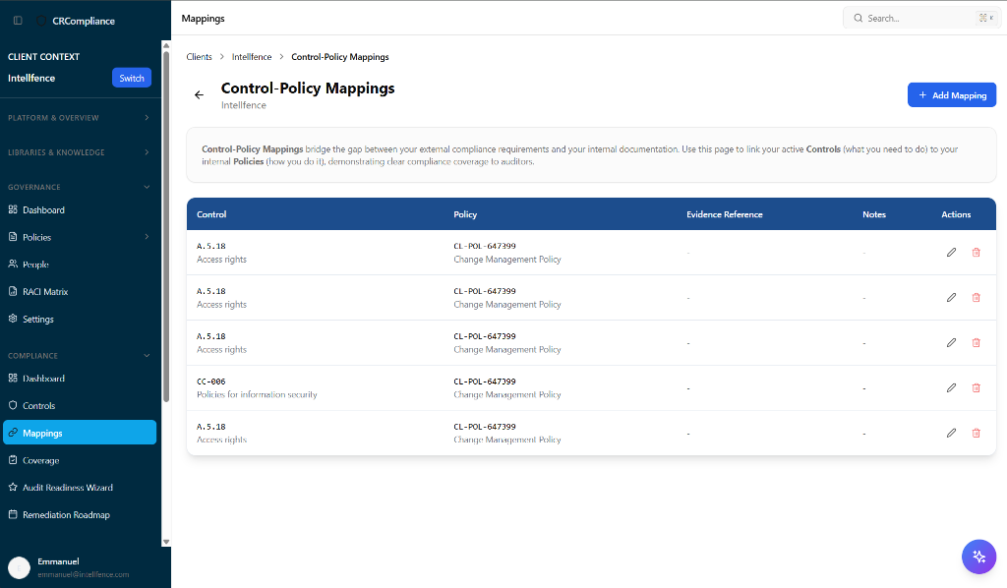Image resolution: width=1007 pixels, height=588 pixels.
Task: Click the Settings gear icon
Action: (14, 319)
